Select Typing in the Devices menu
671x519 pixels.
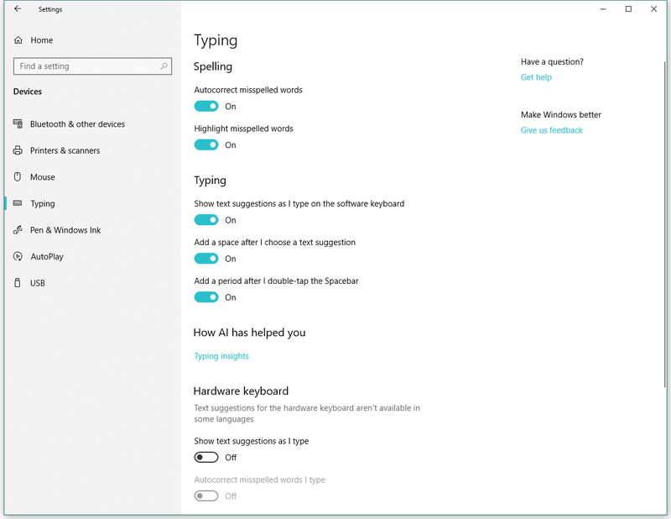pyautogui.click(x=43, y=203)
